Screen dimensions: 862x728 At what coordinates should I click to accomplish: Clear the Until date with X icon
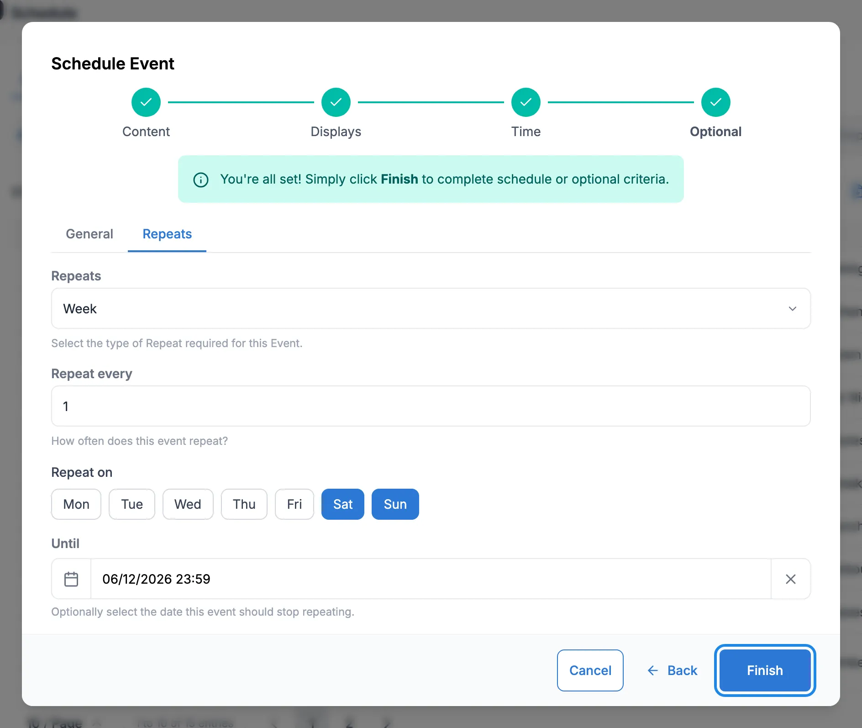click(x=791, y=579)
